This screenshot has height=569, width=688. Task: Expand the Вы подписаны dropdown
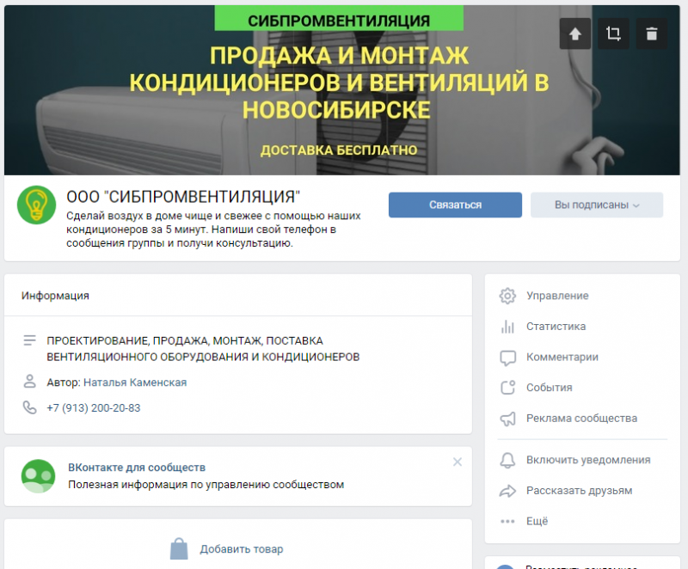[597, 205]
